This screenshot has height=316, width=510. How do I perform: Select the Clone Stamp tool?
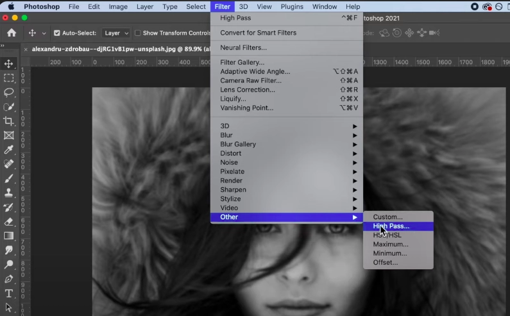(9, 192)
